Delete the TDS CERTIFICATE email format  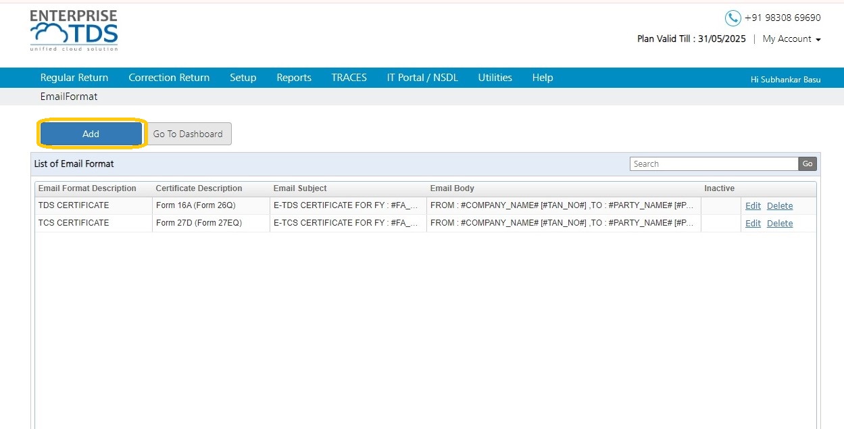[780, 206]
